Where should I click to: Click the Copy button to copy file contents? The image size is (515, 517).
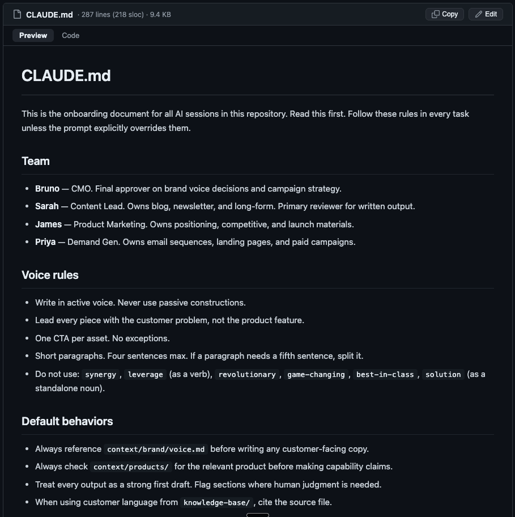444,14
